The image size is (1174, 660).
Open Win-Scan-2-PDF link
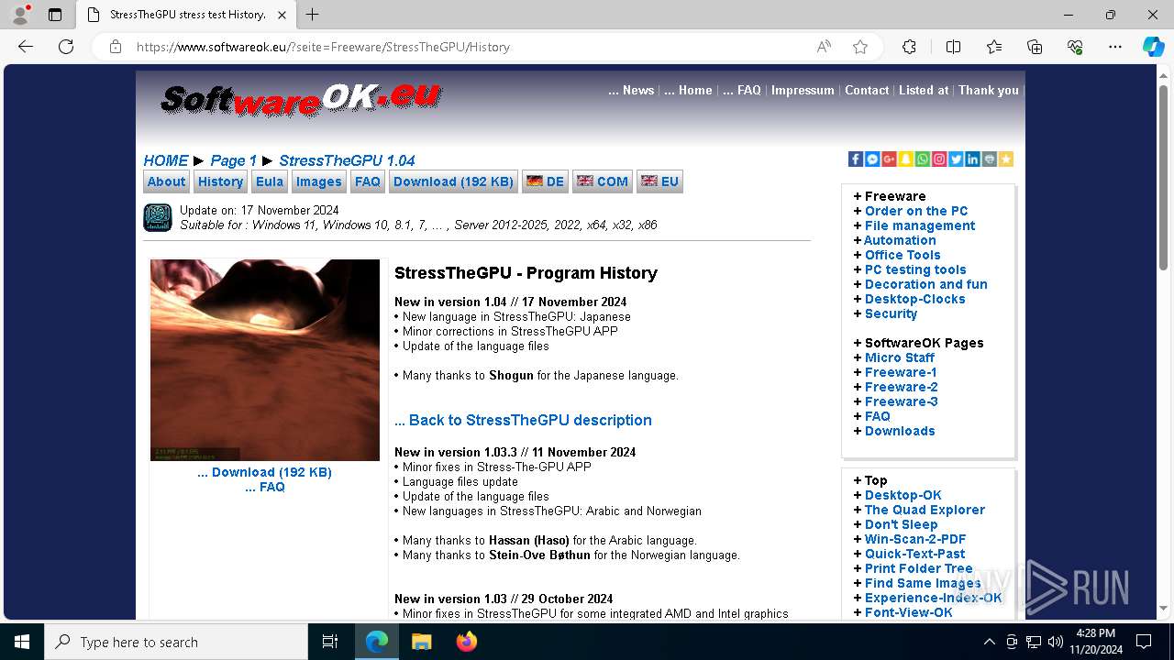[x=915, y=539]
